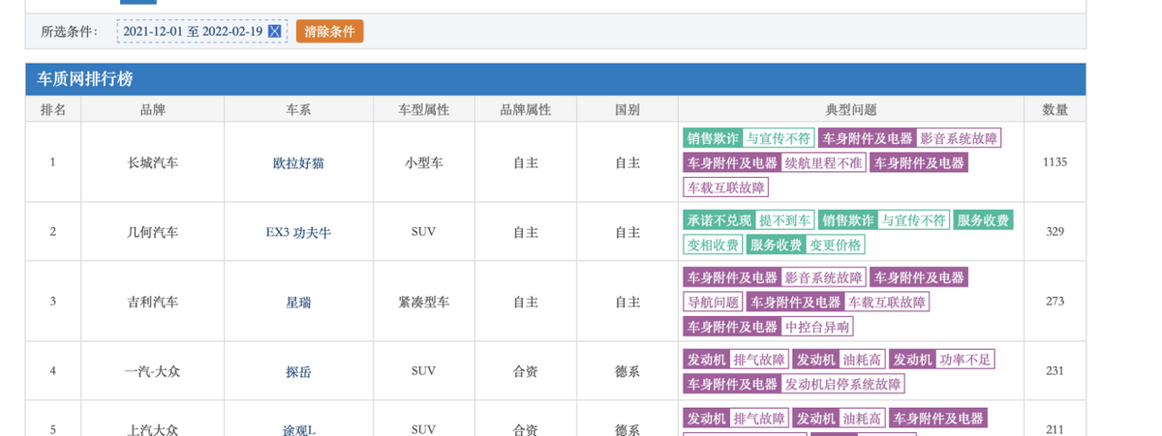This screenshot has height=436, width=1162.
Task: Click the 中控台异响 tag
Action: pyautogui.click(x=817, y=327)
